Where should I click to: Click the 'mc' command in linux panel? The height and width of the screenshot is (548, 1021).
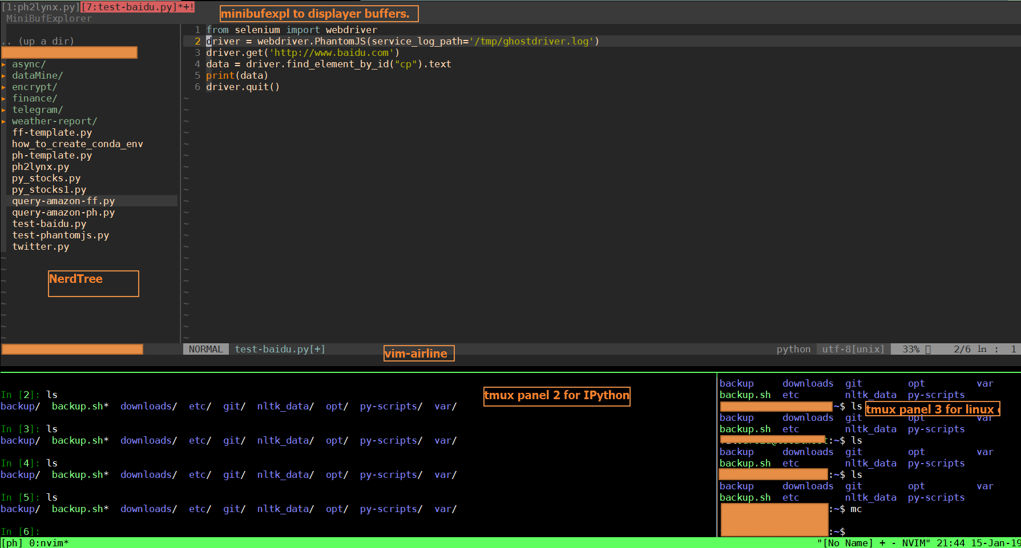856,509
